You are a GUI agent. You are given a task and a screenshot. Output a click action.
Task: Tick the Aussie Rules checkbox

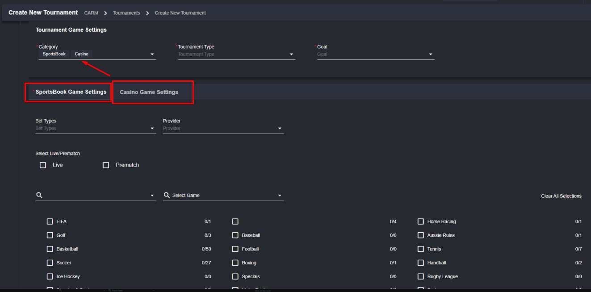[421, 235]
